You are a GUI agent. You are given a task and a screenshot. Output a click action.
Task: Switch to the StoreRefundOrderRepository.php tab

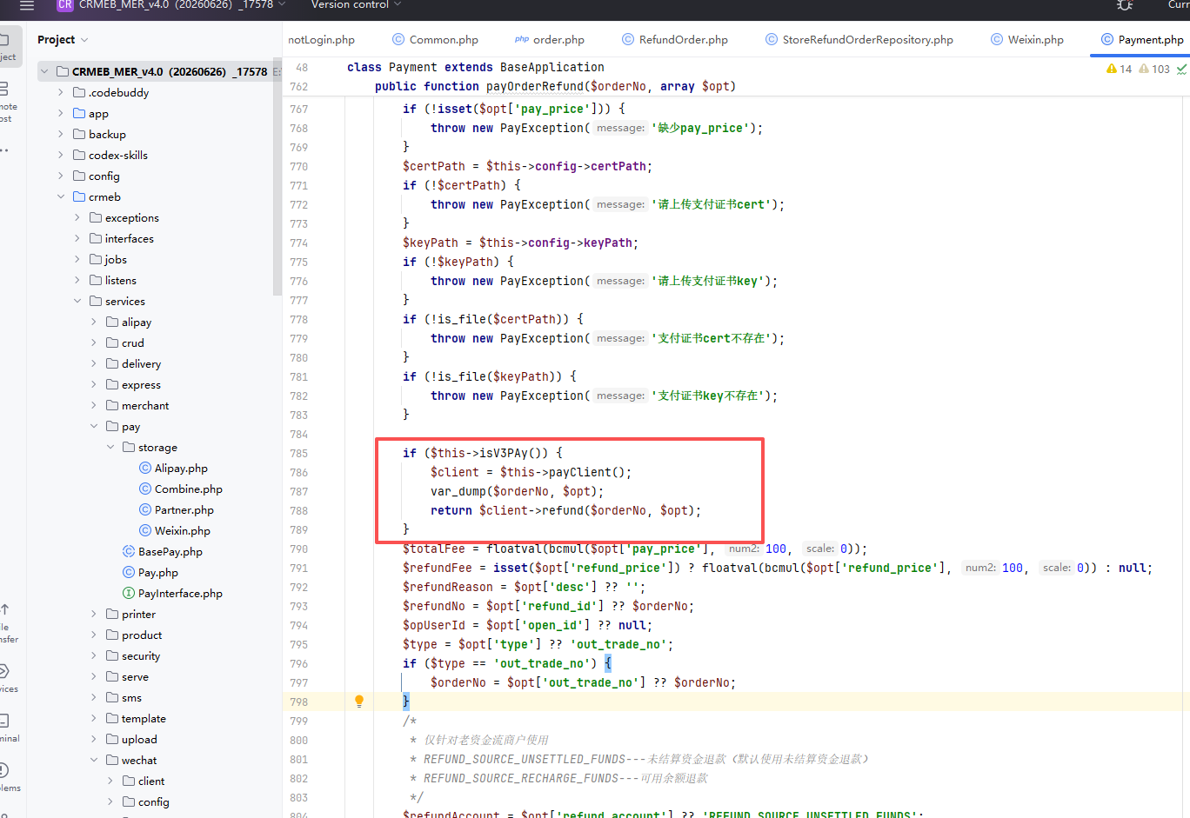(859, 39)
